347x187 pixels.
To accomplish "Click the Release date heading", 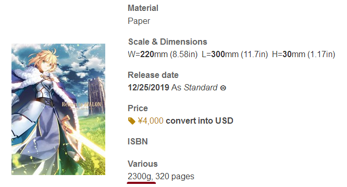I will 153,75.
